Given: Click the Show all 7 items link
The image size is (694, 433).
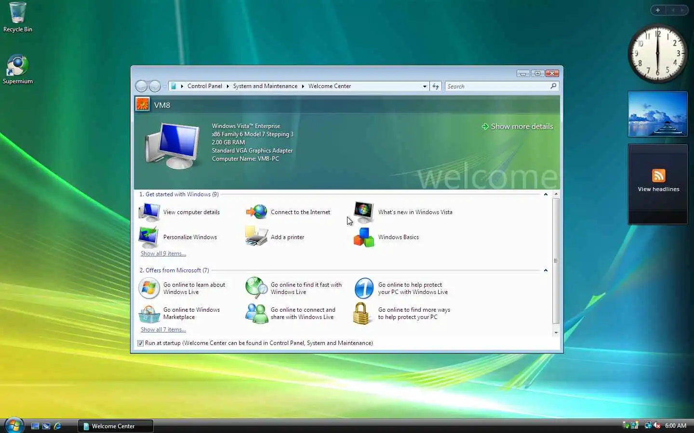Looking at the screenshot, I should click(163, 330).
